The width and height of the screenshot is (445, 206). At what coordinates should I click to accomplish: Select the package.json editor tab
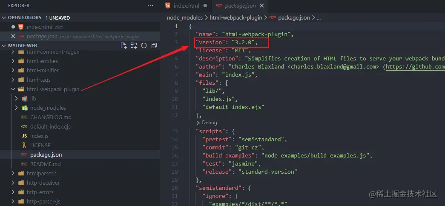(240, 6)
